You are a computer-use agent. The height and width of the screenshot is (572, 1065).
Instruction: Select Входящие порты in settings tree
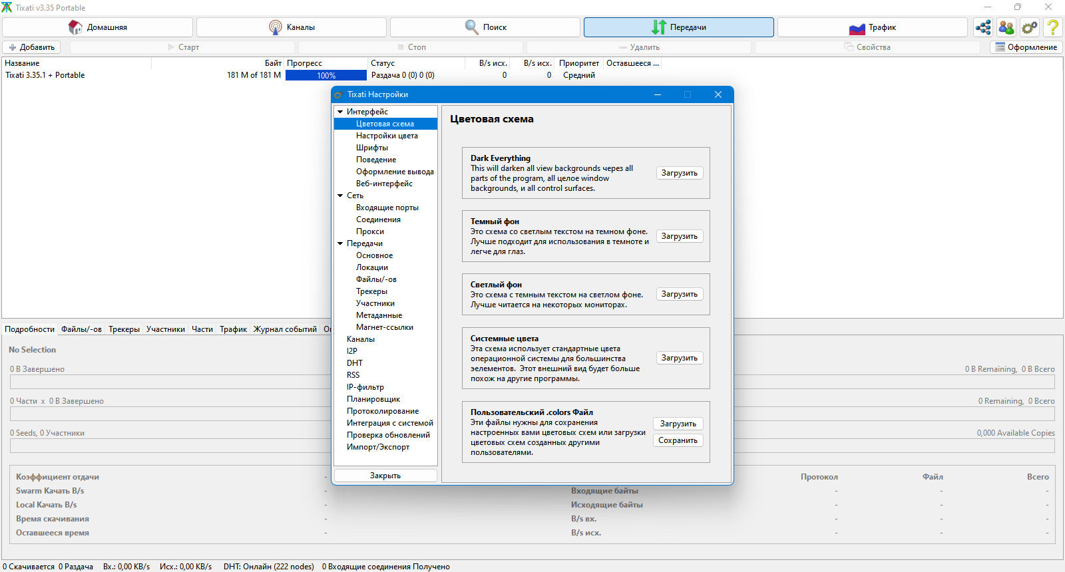(x=387, y=208)
